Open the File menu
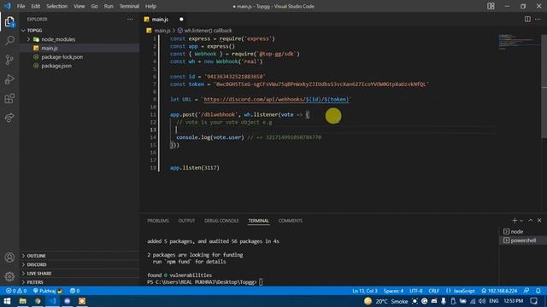This screenshot has height=307, width=547. pyautogui.click(x=21, y=6)
